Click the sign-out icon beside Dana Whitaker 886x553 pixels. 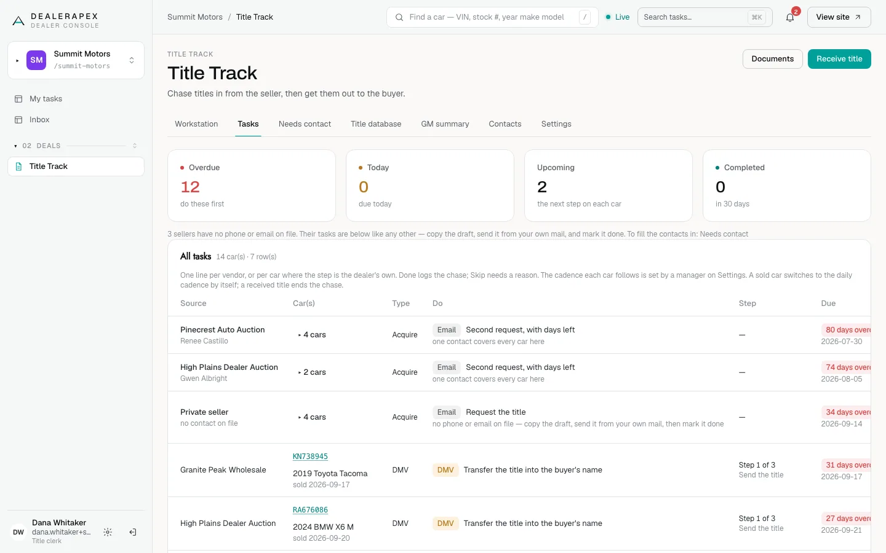132,532
